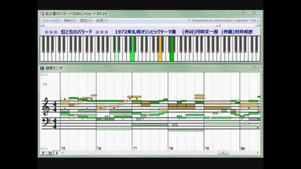Close the 譜面モニタ window
301x169 pixels.
254,67
